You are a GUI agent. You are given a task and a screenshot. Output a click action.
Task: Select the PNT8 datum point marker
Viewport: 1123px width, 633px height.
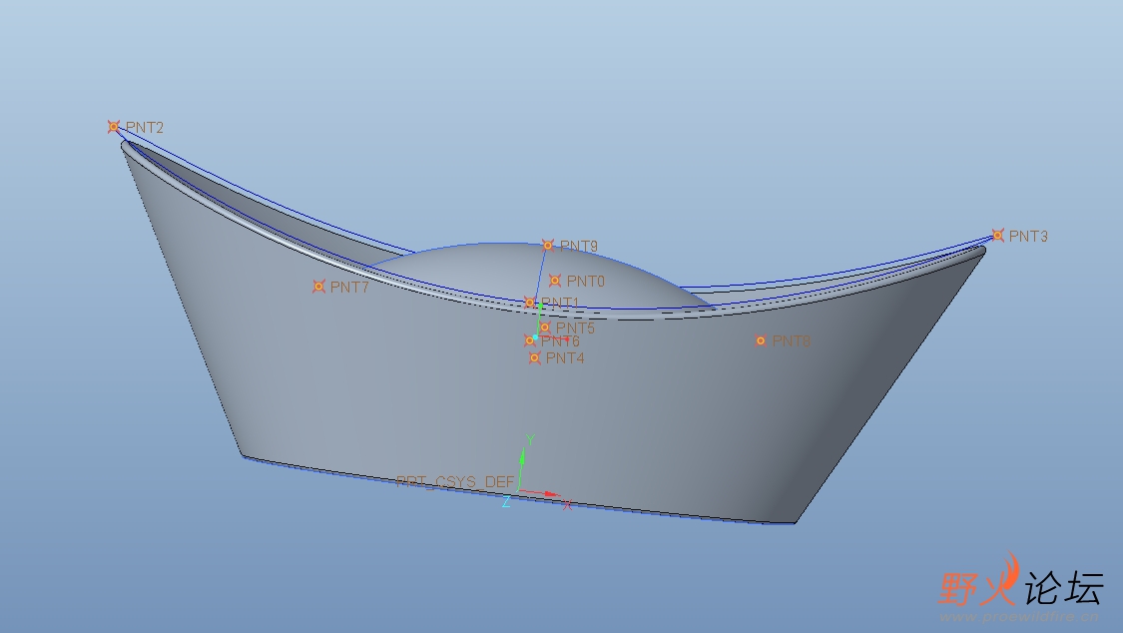761,340
